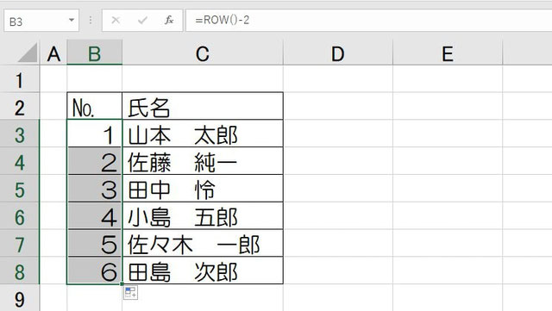Select the column E header
Image resolution: width=552 pixels, height=311 pixels.
[448, 53]
